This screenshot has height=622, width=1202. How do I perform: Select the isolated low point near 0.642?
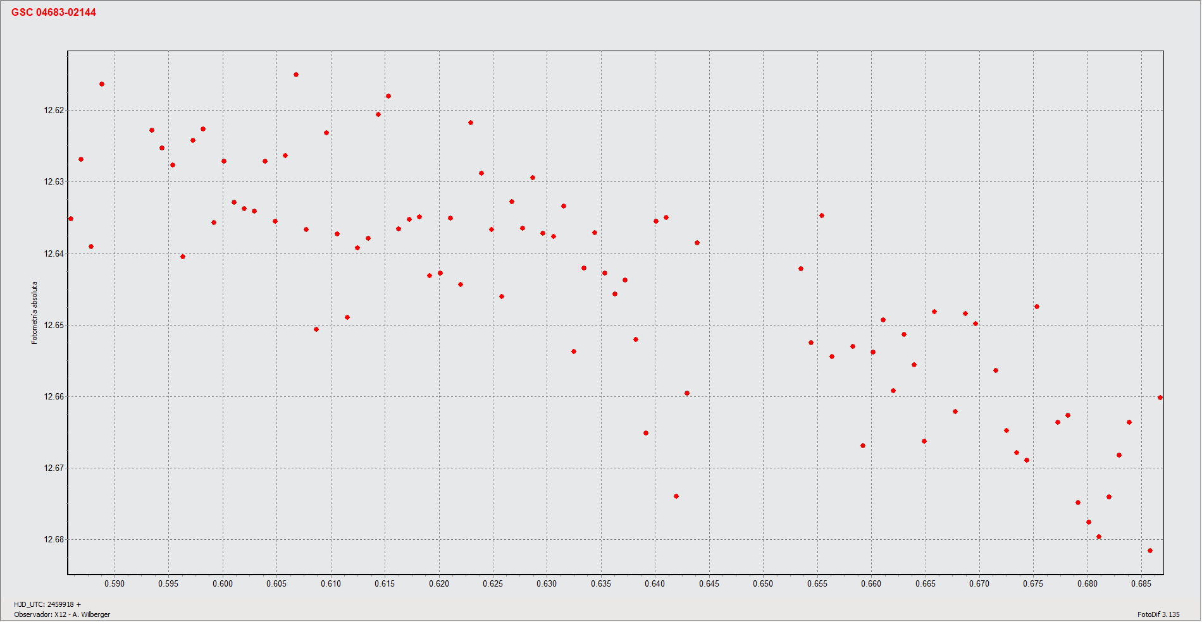(676, 496)
